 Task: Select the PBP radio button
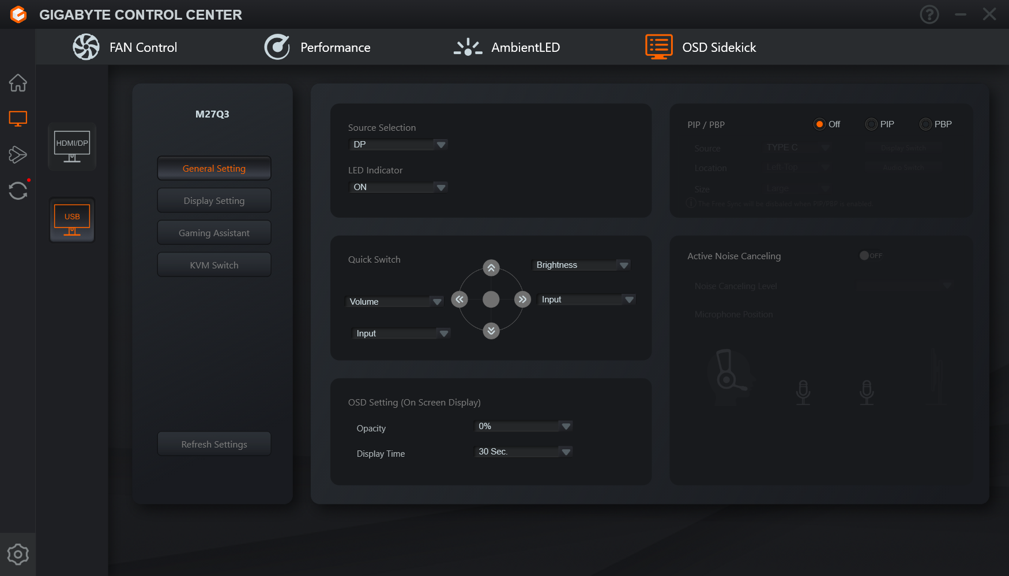coord(925,124)
